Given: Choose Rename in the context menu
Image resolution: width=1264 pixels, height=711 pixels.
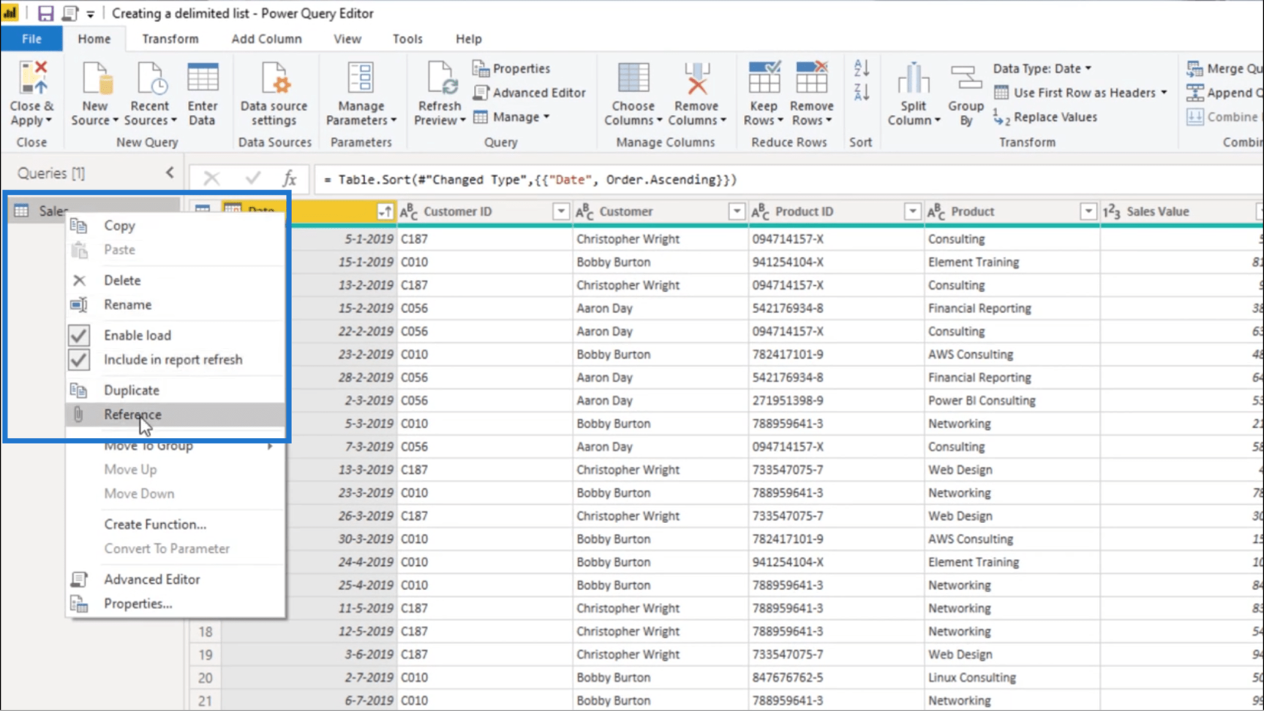Looking at the screenshot, I should pos(175,305).
